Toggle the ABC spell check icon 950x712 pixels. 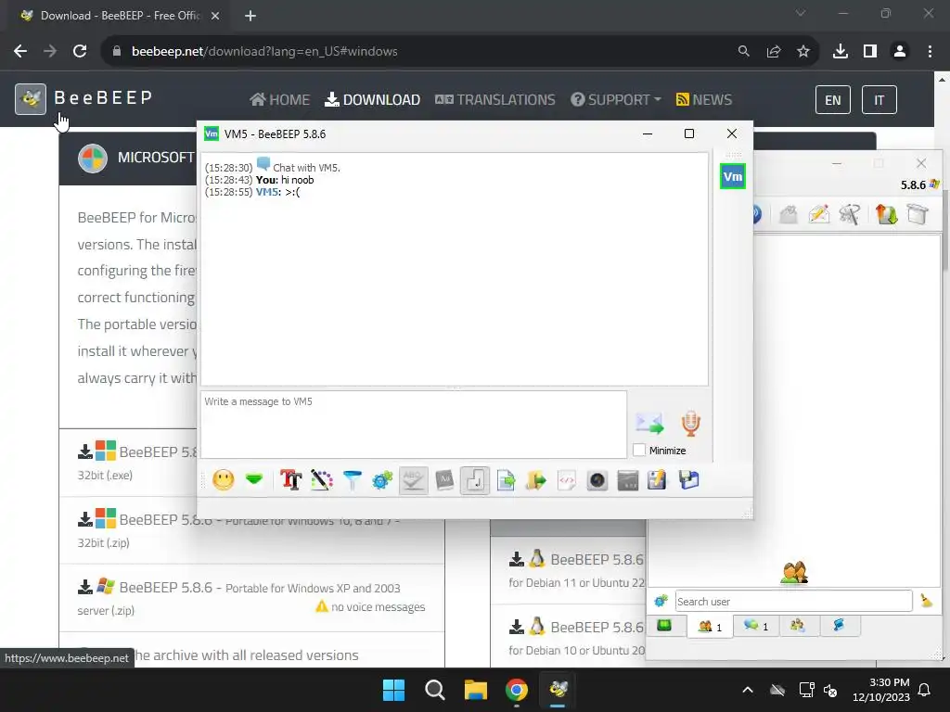[x=414, y=481]
